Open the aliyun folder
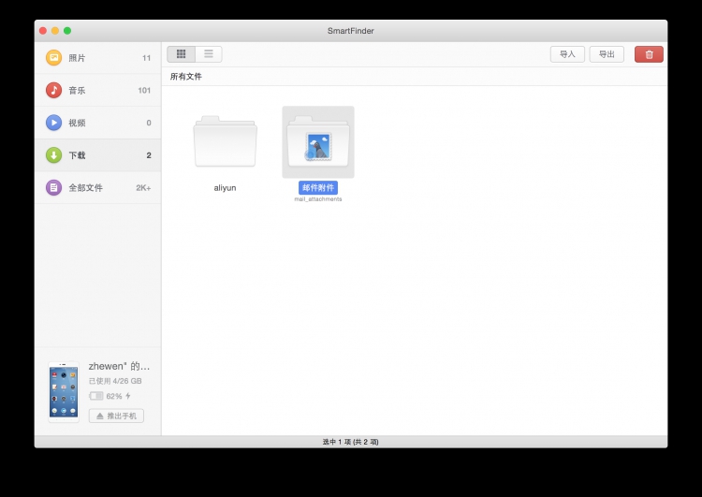The height and width of the screenshot is (497, 702). tap(225, 142)
